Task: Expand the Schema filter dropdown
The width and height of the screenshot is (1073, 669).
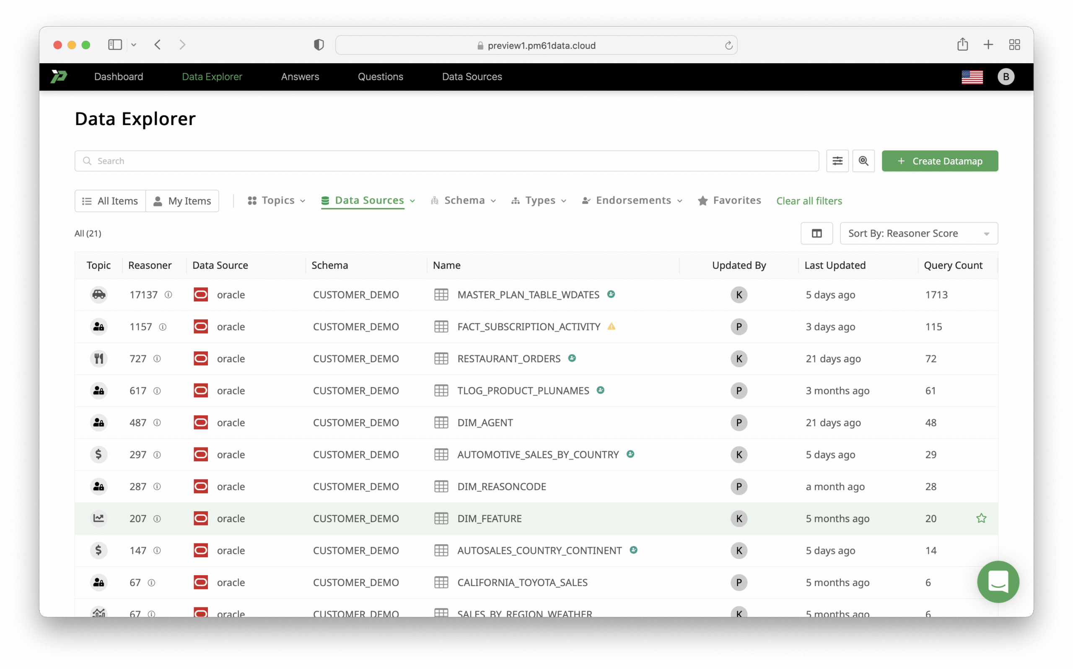Action: (463, 201)
